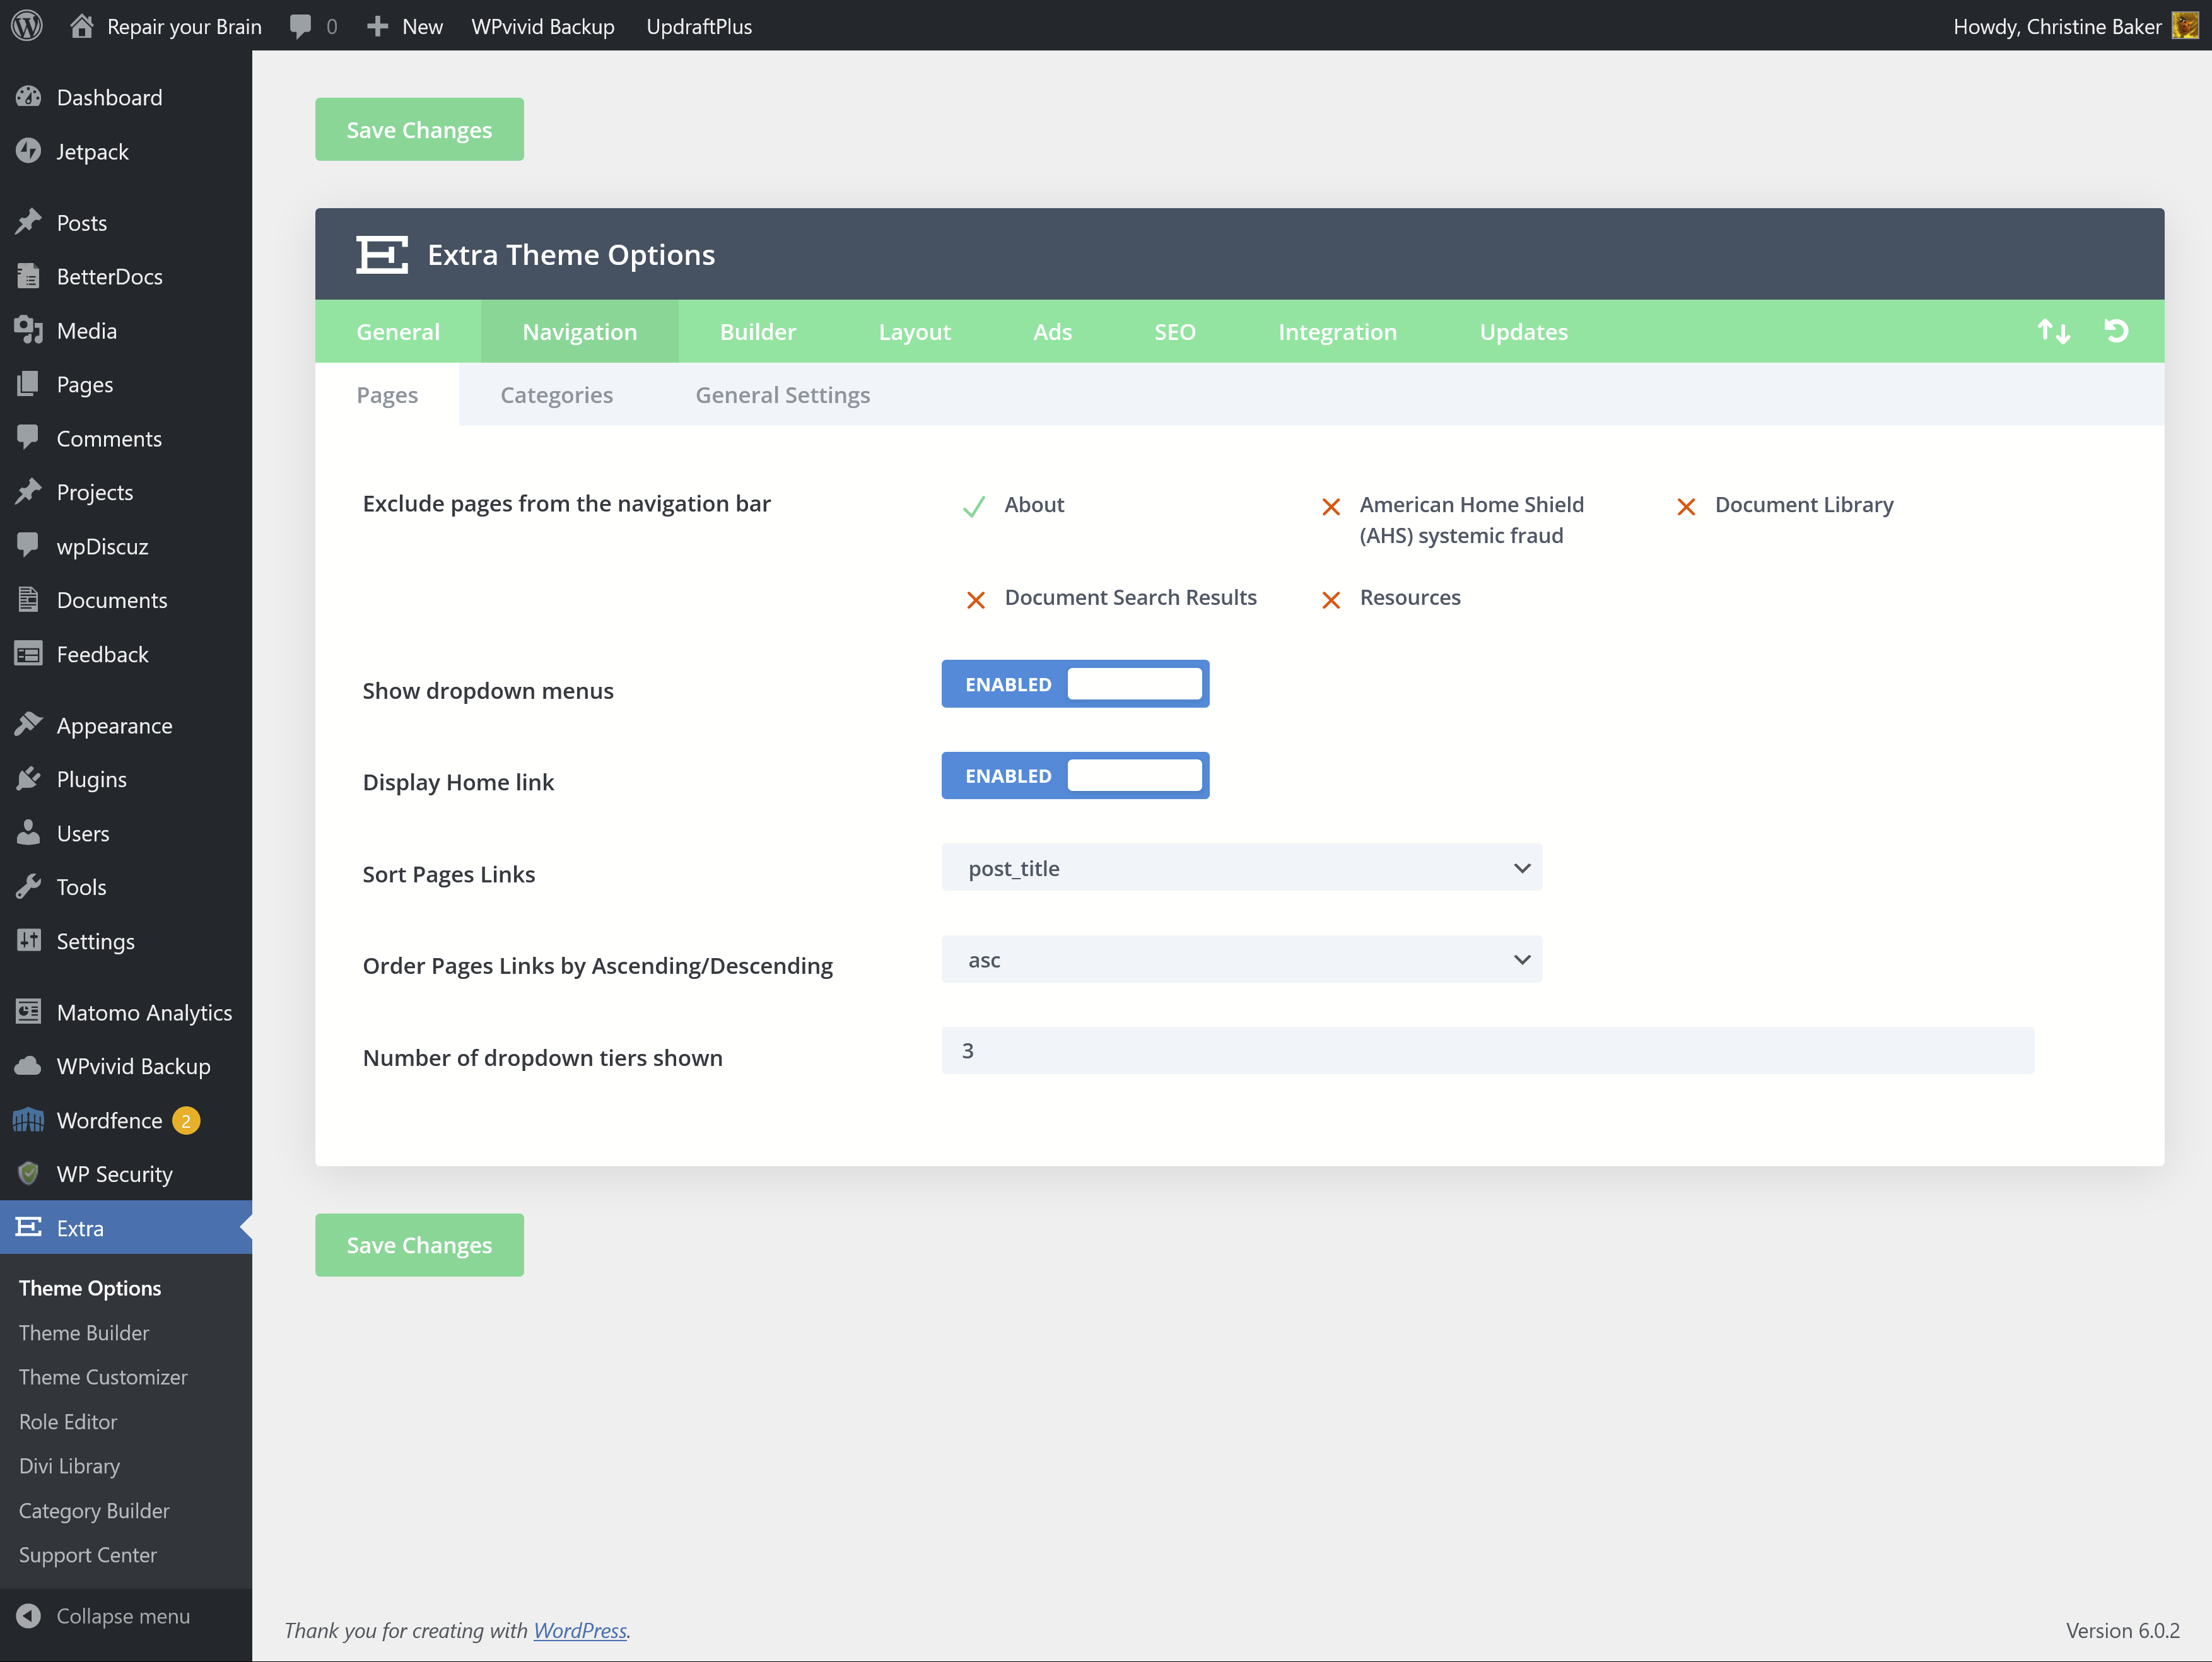
Task: Click the import/export arrows icon
Action: point(2053,331)
